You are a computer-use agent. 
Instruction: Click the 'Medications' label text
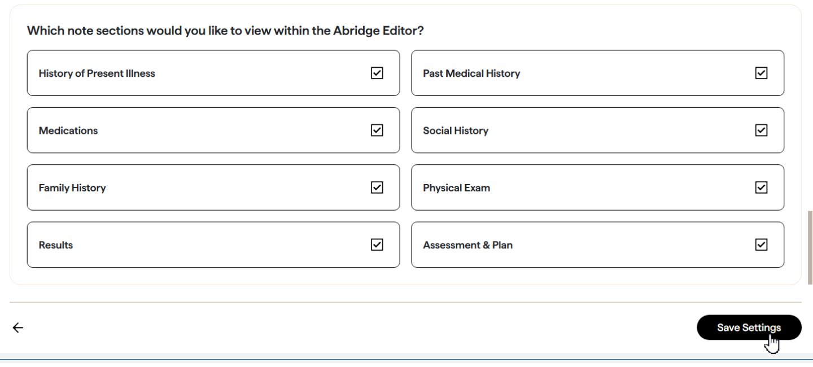click(x=68, y=130)
